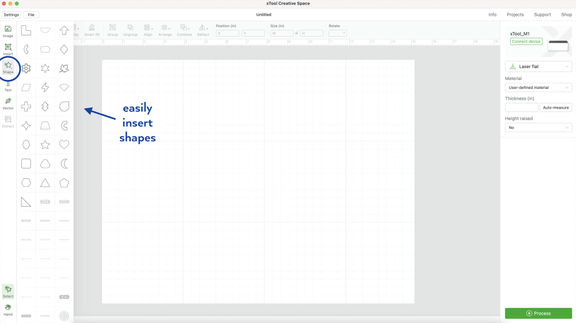
Task: Insert the hexagon shape
Action: coord(26,183)
